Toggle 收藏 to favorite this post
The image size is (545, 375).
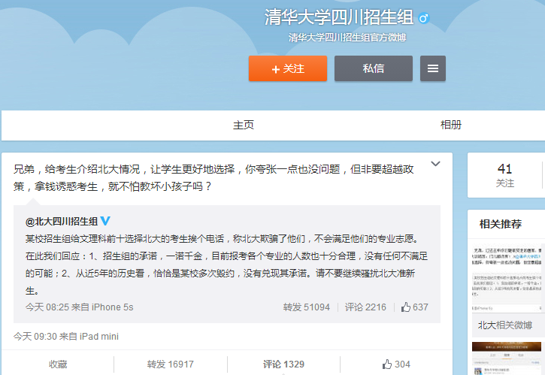click(x=58, y=364)
